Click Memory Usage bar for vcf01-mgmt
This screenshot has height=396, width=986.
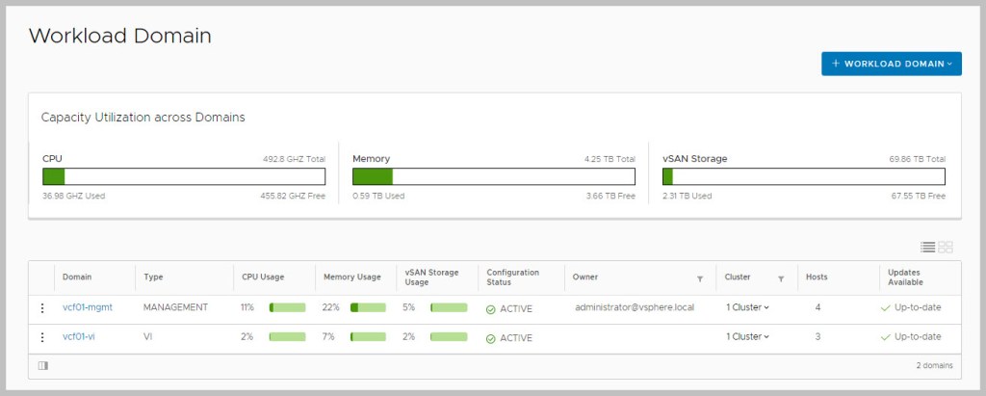coord(368,308)
